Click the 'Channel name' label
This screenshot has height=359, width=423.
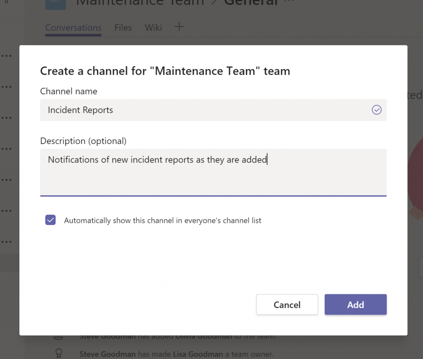[69, 91]
